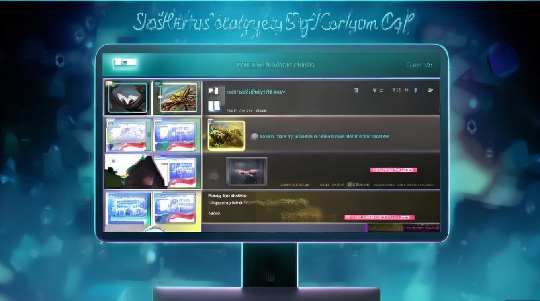Click the flag icon in the first row
The height and width of the screenshot is (301, 540).
tap(213, 92)
